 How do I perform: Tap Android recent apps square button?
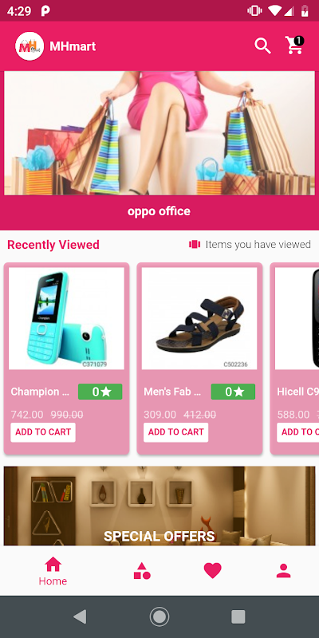[238, 616]
